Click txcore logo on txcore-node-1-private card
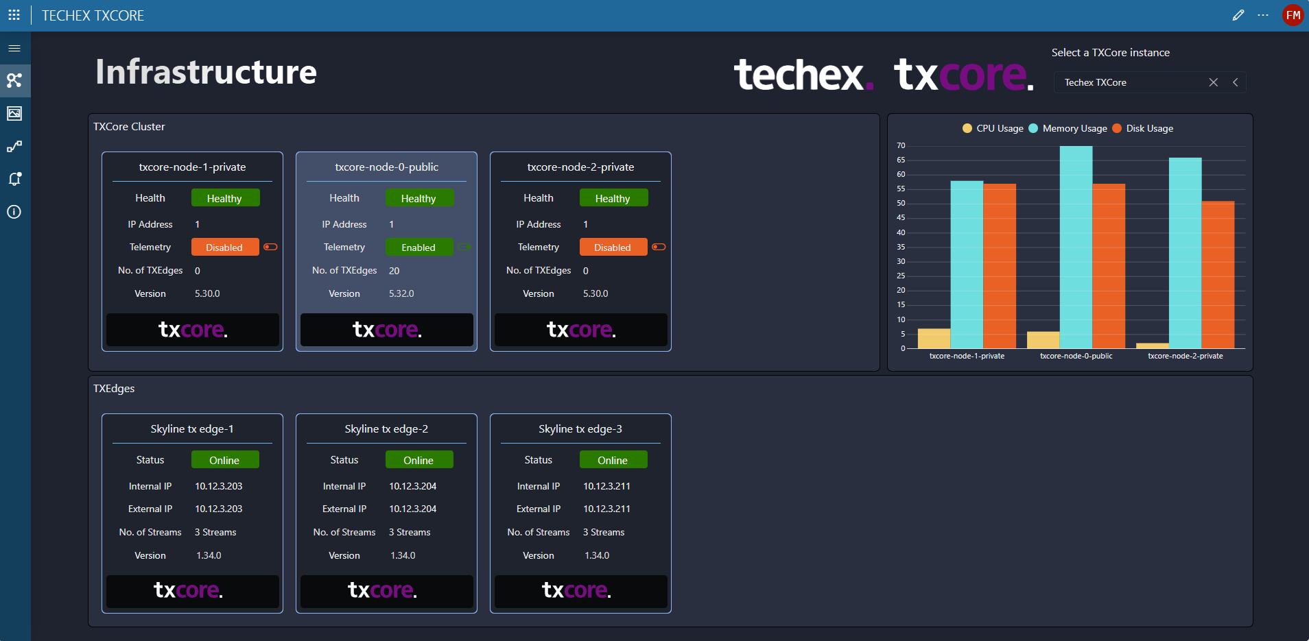The width and height of the screenshot is (1309, 641). 193,330
